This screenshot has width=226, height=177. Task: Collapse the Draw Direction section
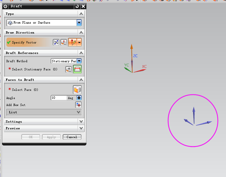point(81,32)
